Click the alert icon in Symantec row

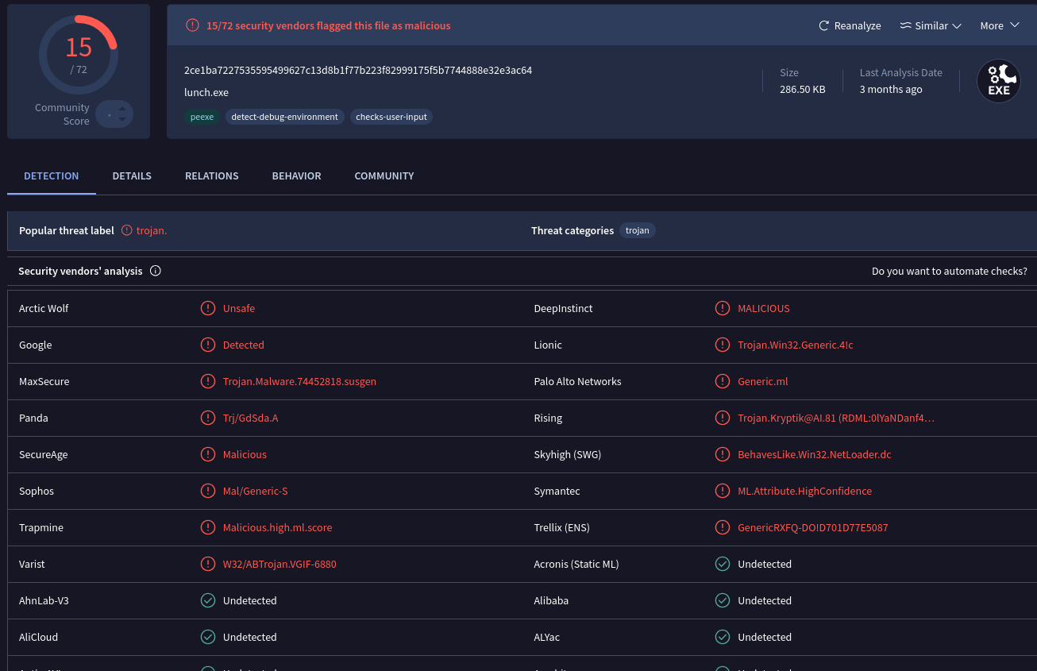(x=723, y=491)
